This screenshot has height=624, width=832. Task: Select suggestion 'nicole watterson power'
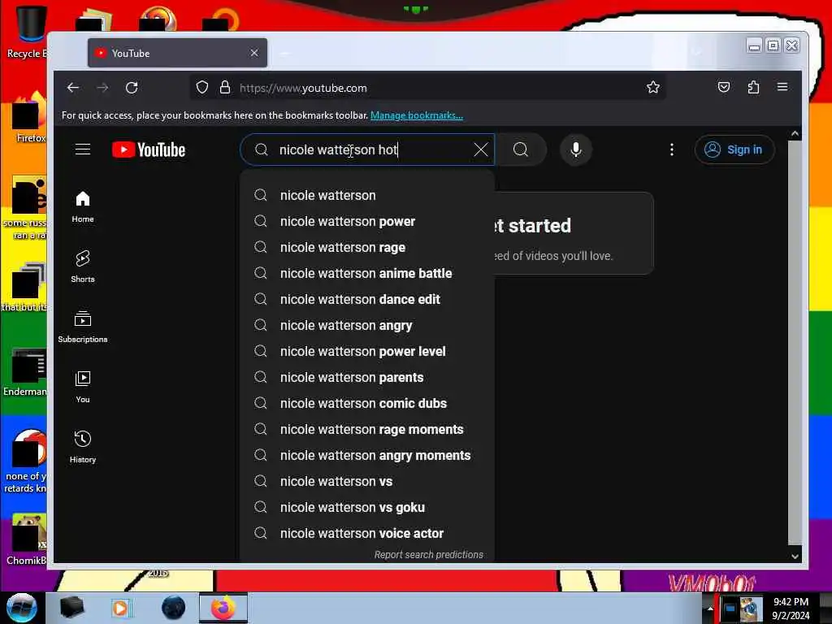(x=367, y=221)
